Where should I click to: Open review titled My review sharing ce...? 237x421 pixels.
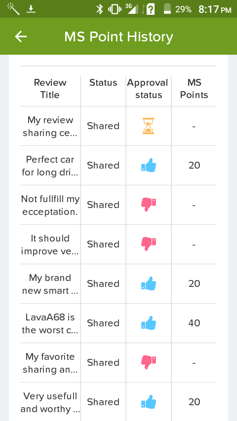(x=50, y=126)
